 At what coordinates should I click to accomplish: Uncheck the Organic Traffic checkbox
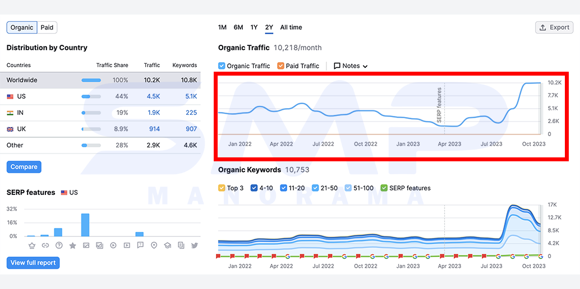click(222, 66)
